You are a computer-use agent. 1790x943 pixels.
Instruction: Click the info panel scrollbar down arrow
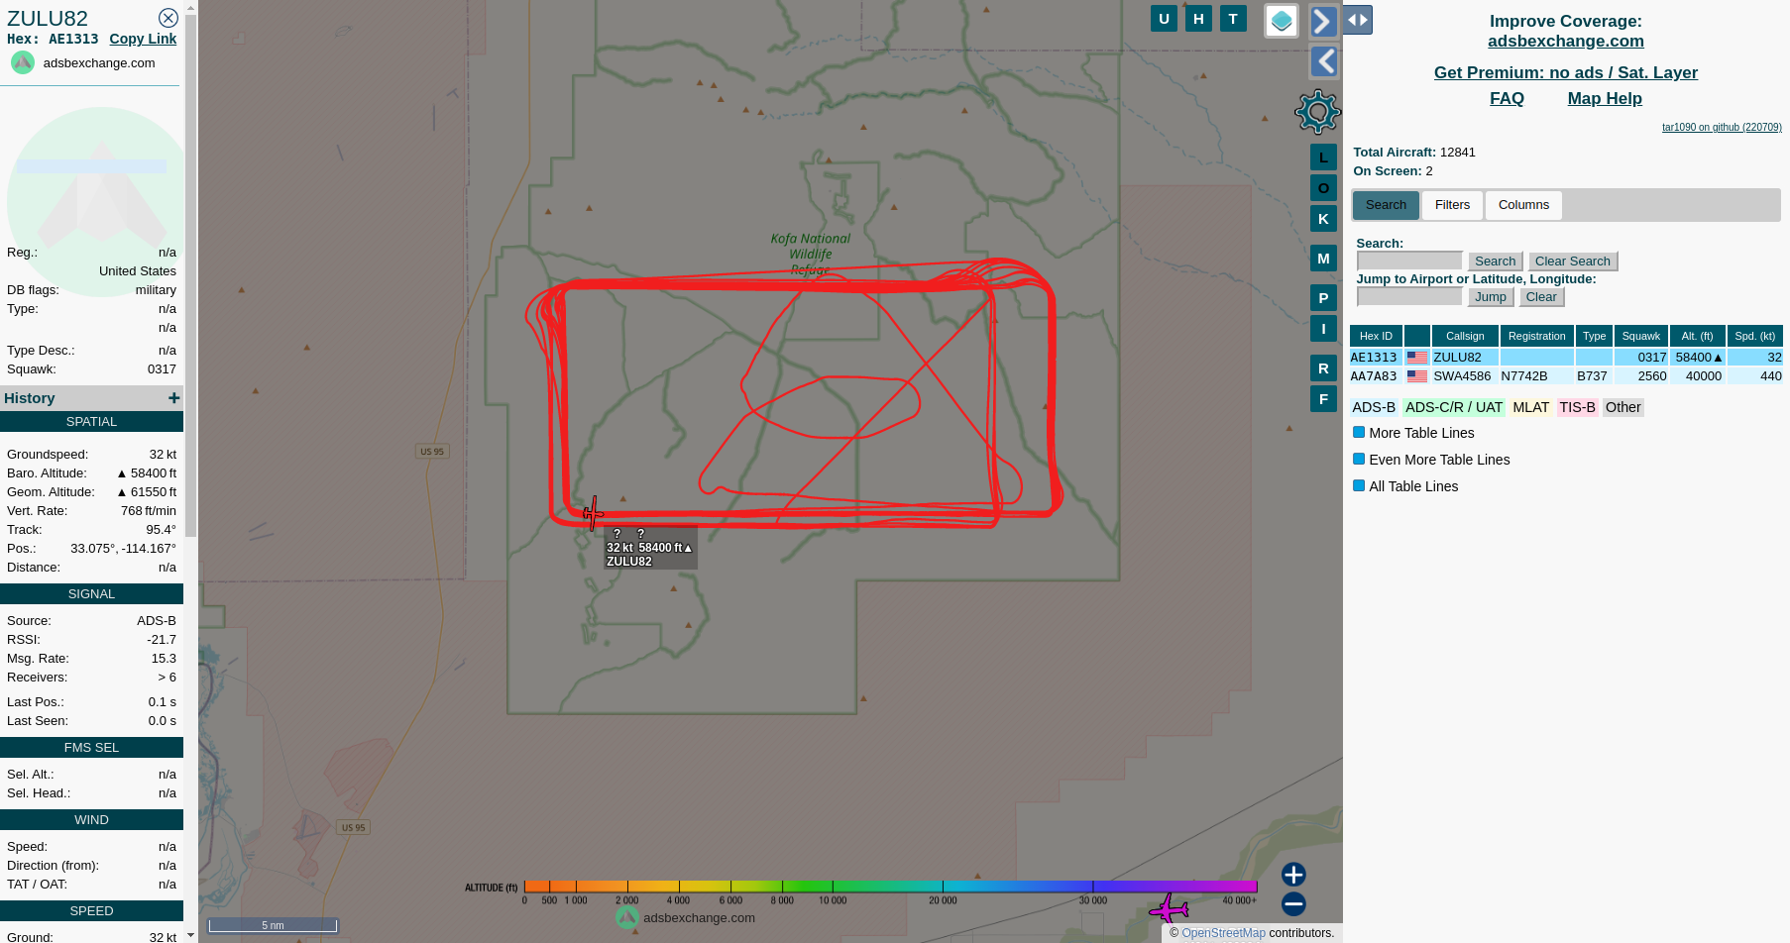tap(190, 935)
